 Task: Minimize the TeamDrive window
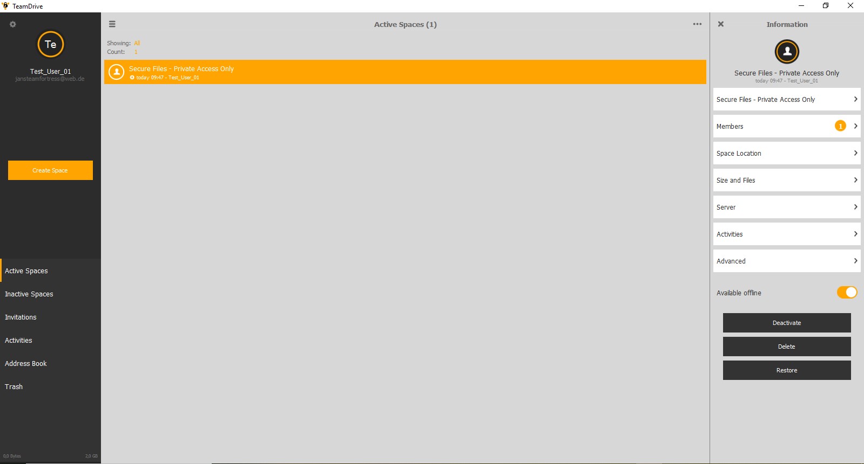coord(801,6)
